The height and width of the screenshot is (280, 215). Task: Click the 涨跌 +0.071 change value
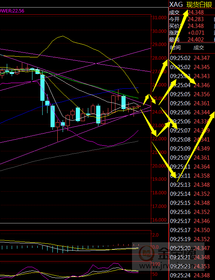tap(196, 33)
